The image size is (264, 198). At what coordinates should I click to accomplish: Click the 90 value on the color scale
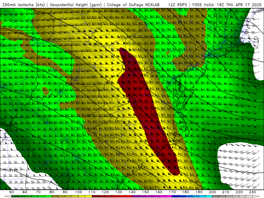[x=65, y=192]
